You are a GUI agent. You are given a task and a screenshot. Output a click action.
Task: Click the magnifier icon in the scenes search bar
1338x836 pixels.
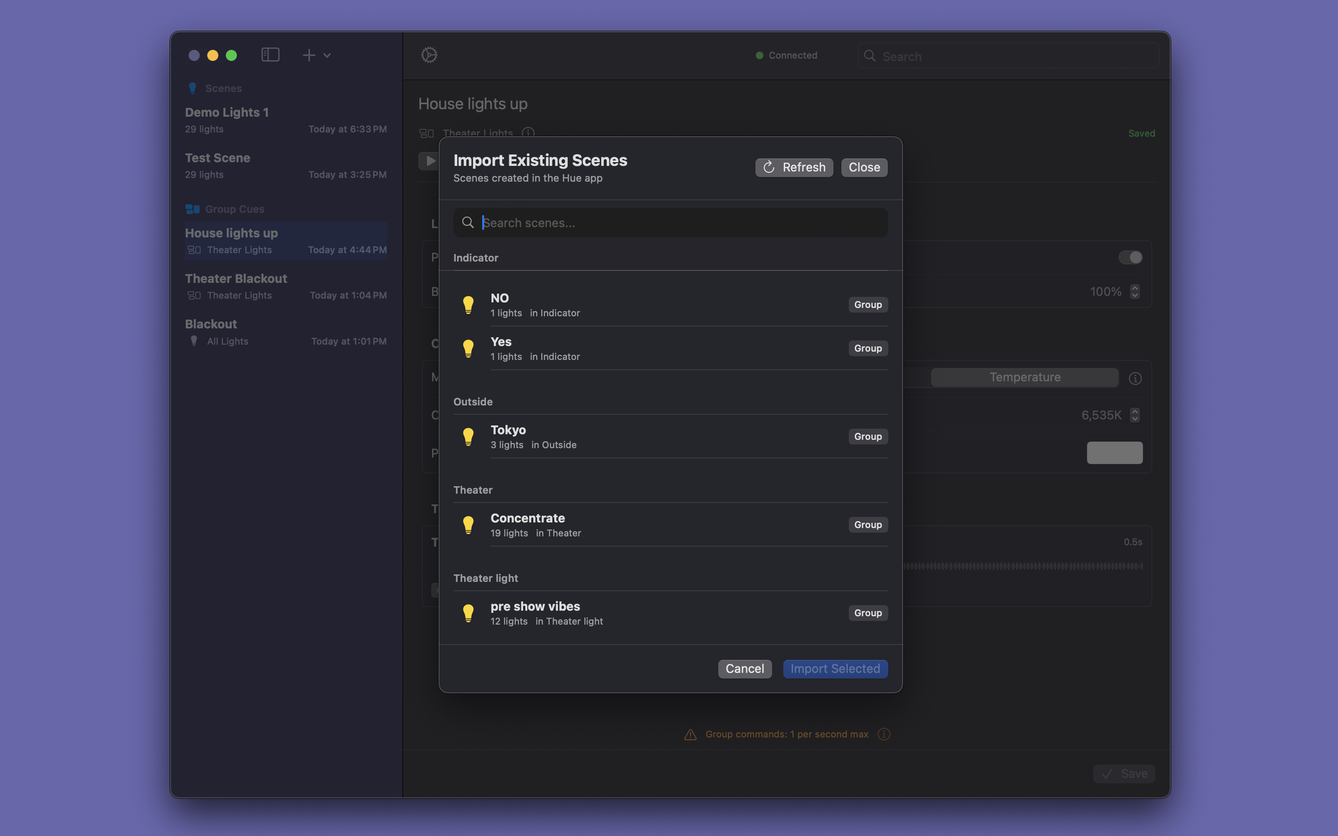click(x=467, y=223)
